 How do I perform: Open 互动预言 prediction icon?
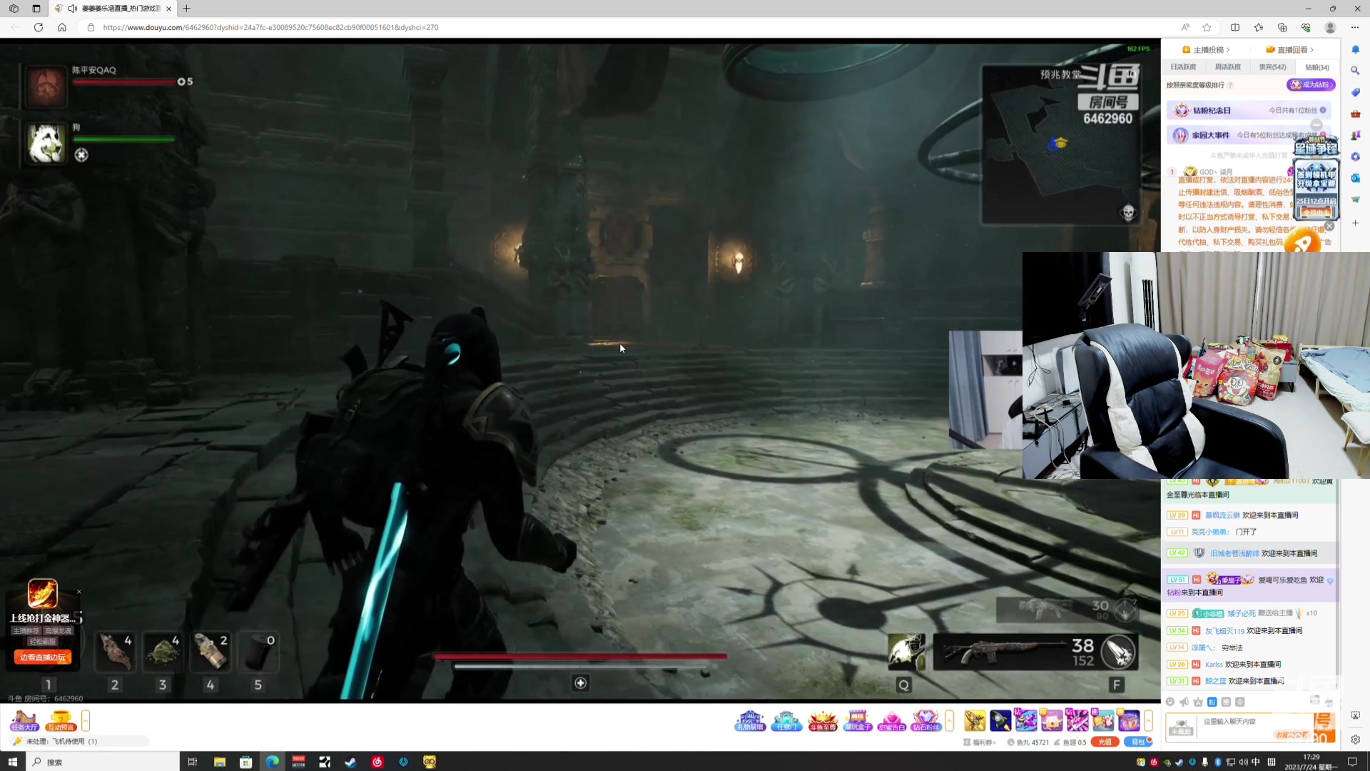click(x=61, y=720)
